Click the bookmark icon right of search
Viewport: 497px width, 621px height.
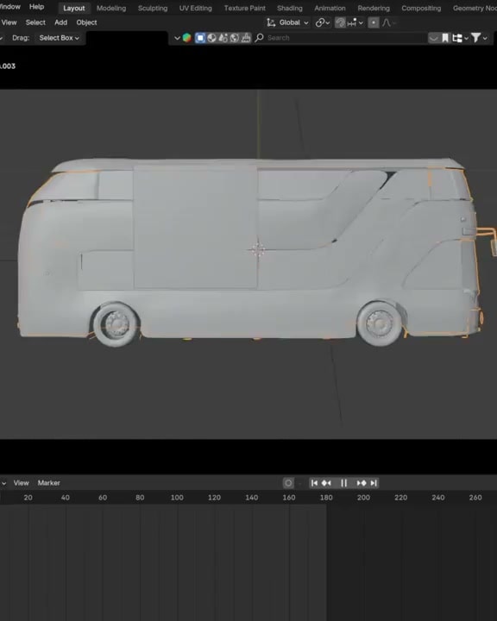[445, 38]
